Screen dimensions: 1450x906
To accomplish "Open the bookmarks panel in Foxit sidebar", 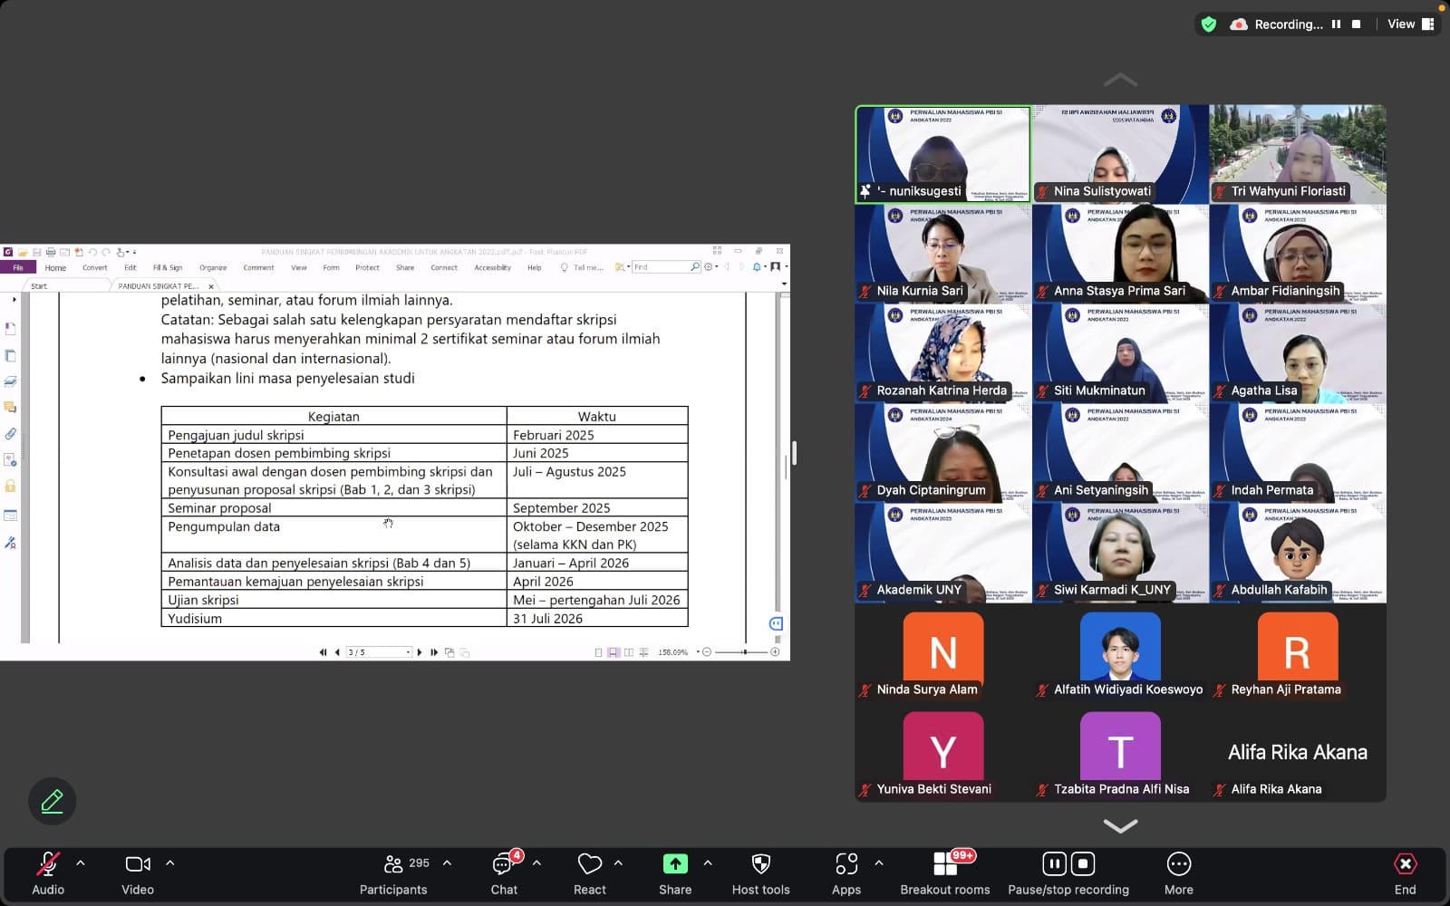I will 11,328.
